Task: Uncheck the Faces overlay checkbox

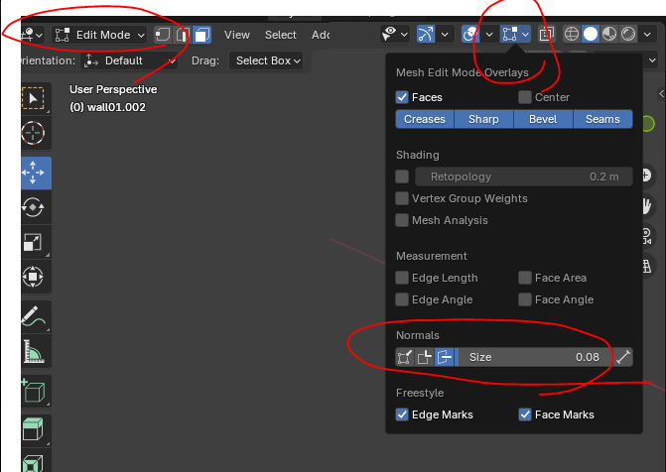Action: (x=402, y=97)
